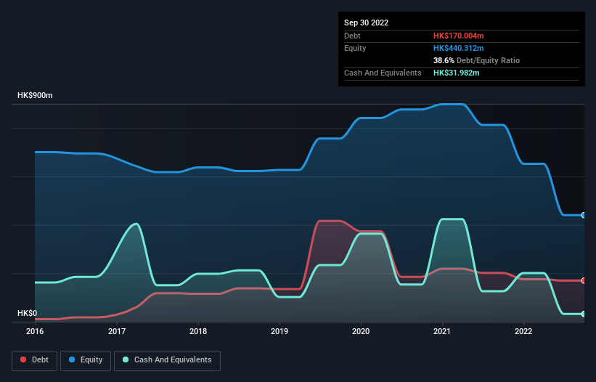Viewport: 596px width, 382px height.
Task: Select the 2019 x-axis label
Action: (x=279, y=331)
